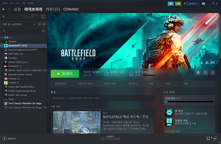This screenshot has width=221, height=144.
Task: Open friends and chat plus icon
Action: [215, 139]
